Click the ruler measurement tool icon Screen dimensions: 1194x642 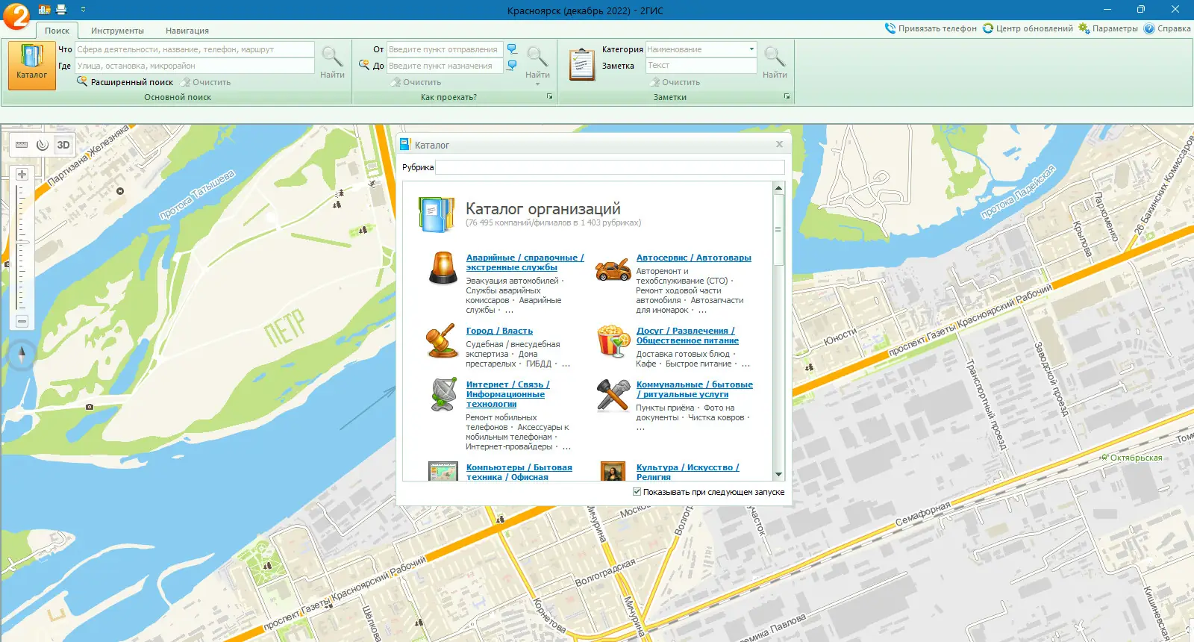pyautogui.click(x=22, y=145)
